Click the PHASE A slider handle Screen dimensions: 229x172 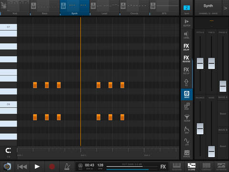coord(223,86)
